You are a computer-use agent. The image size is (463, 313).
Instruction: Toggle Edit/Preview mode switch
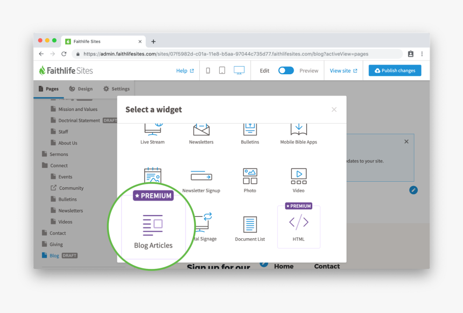pyautogui.click(x=286, y=70)
